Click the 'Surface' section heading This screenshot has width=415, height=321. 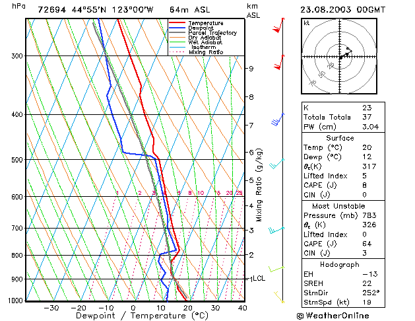(340, 138)
